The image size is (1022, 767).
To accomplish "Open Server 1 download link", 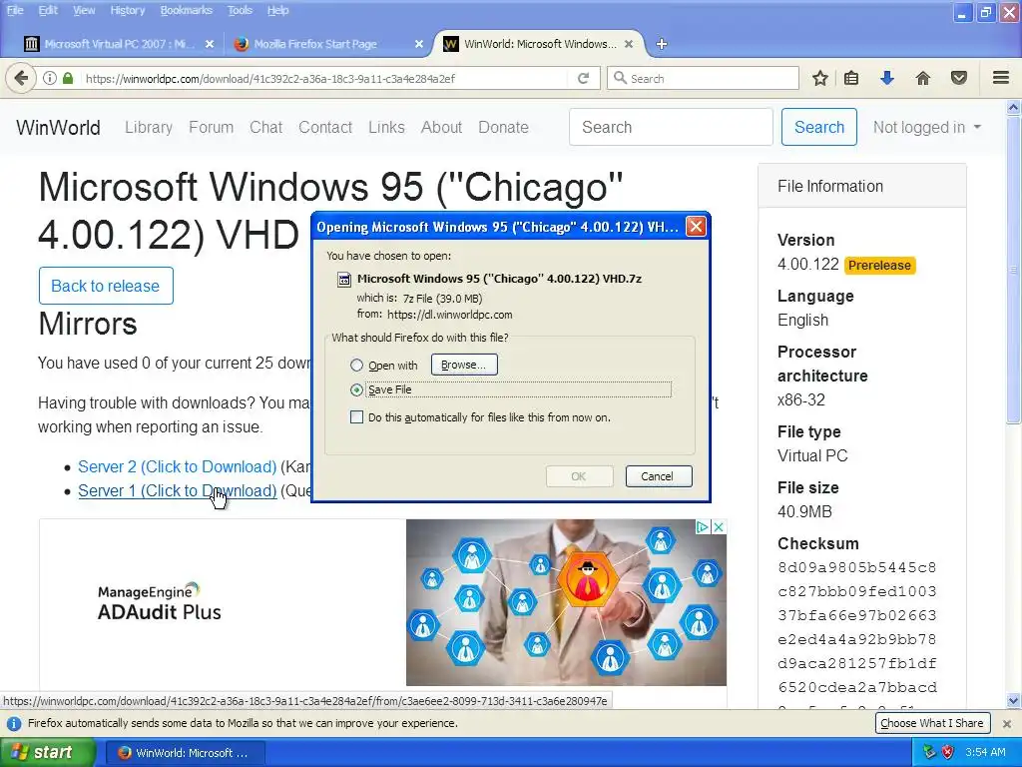I will coord(178,491).
